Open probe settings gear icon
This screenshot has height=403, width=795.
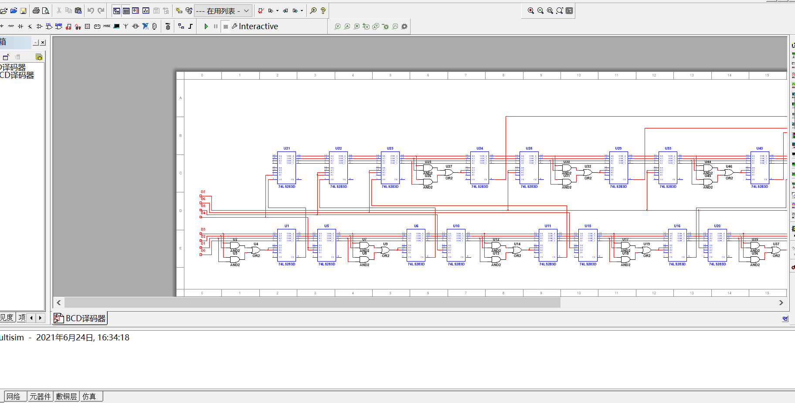404,26
